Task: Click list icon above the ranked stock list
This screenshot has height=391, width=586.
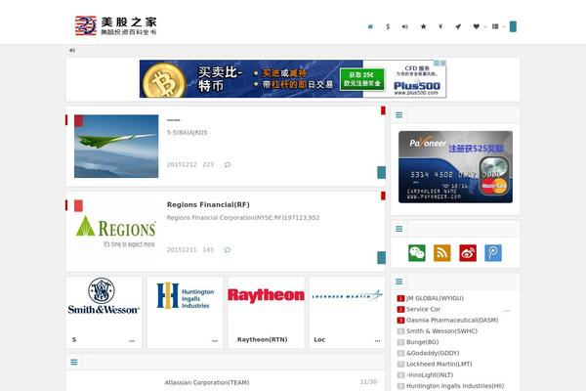Action: tap(399, 282)
